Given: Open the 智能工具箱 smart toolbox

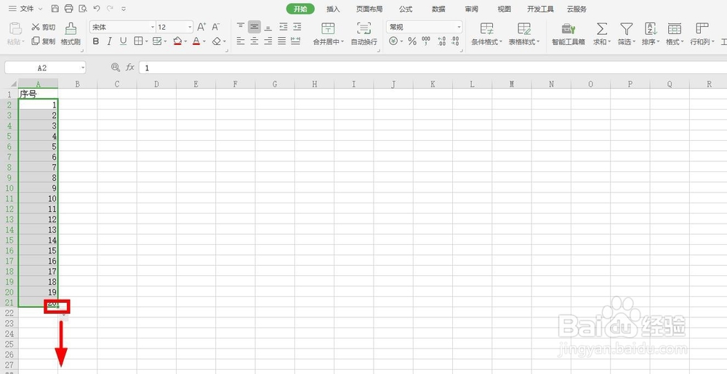Looking at the screenshot, I should (568, 34).
